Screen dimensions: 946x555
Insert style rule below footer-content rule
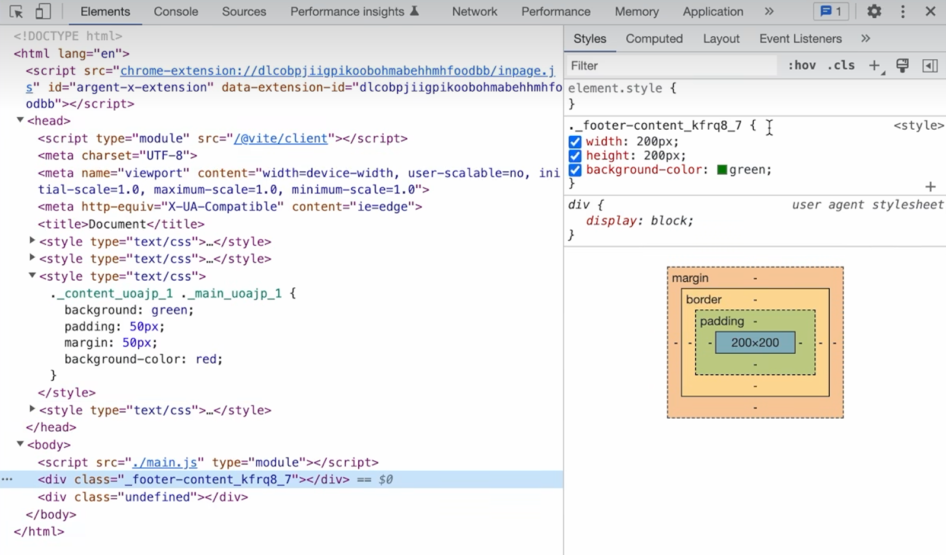930,187
